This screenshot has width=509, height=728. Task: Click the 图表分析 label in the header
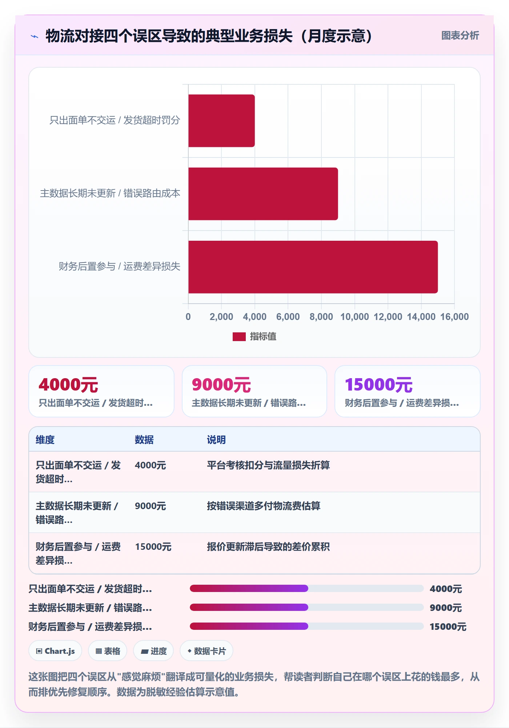460,36
